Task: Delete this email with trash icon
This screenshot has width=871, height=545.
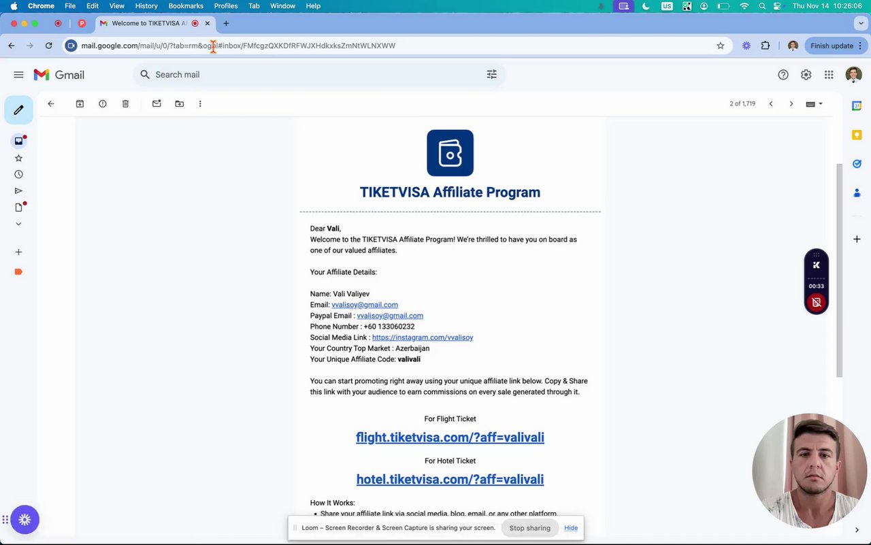Action: point(125,103)
